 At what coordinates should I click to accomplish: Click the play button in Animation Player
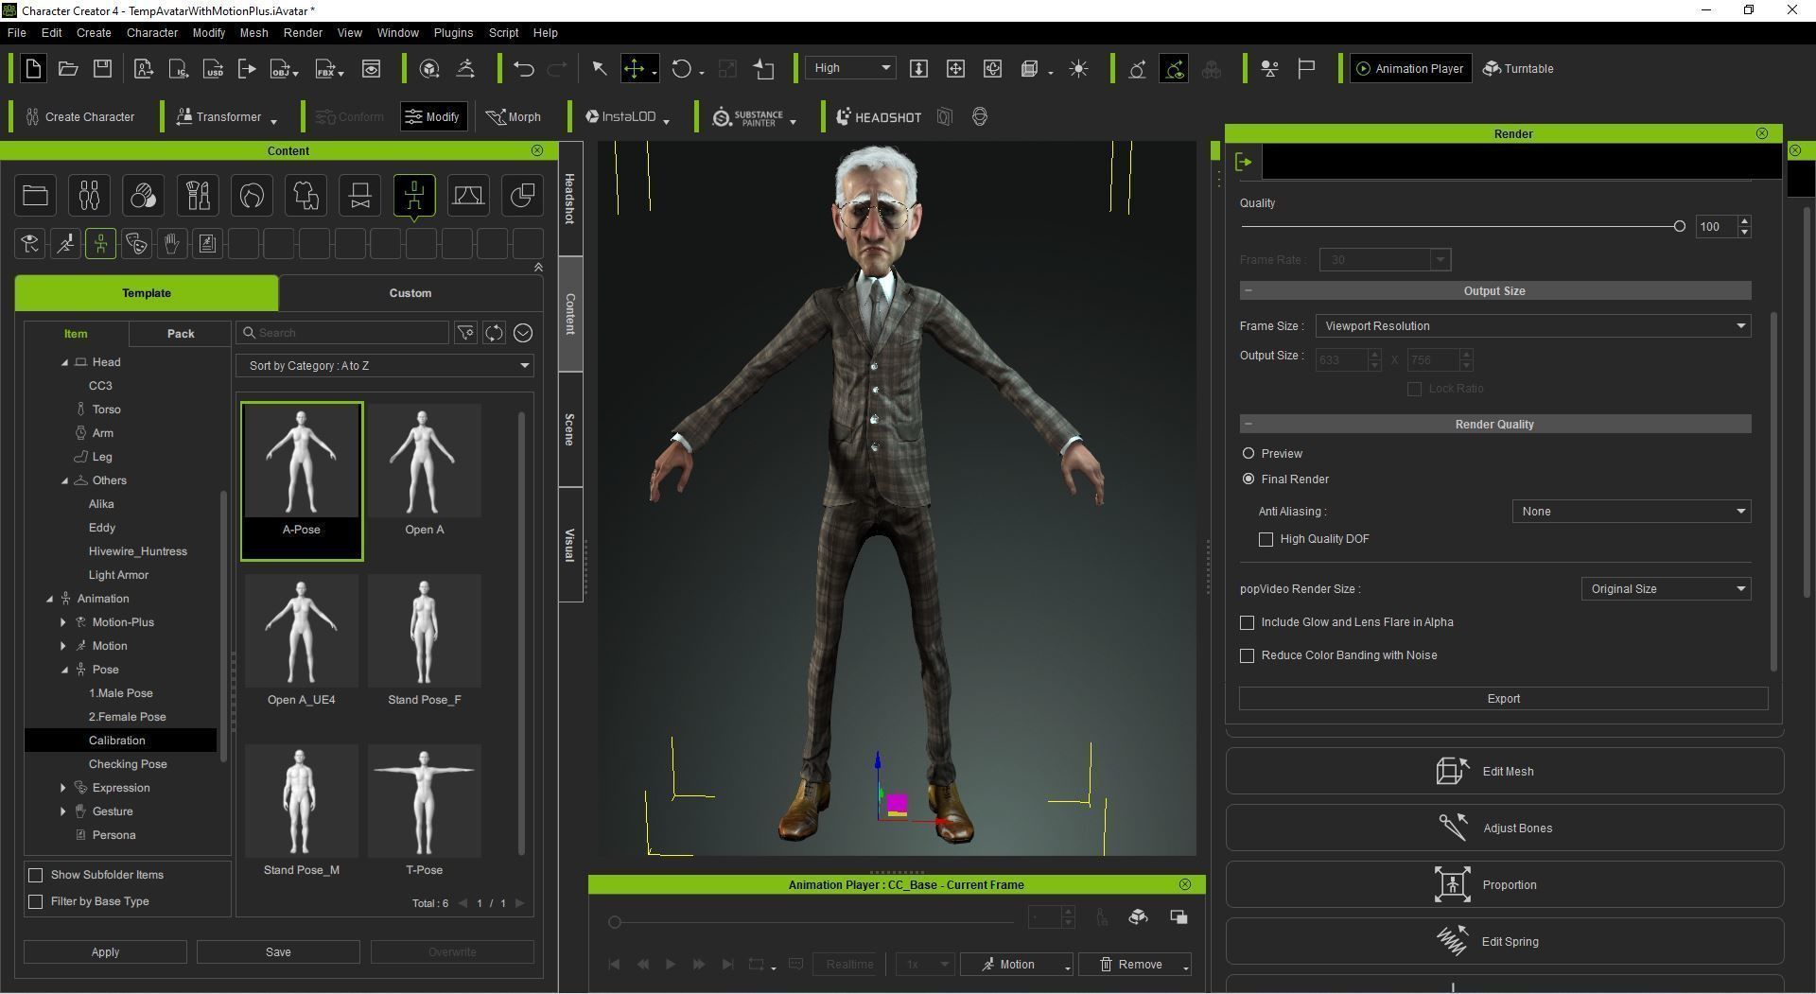pos(671,965)
